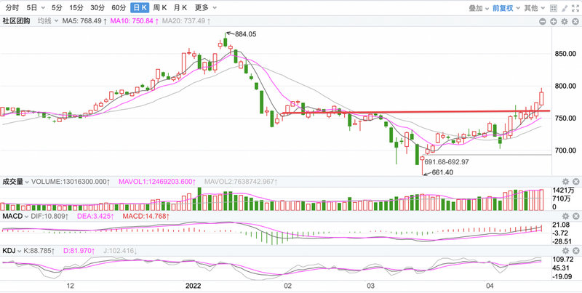Image resolution: width=582 pixels, height=293 pixels.
Task: Open the volume panel settings gear
Action: click(565, 181)
